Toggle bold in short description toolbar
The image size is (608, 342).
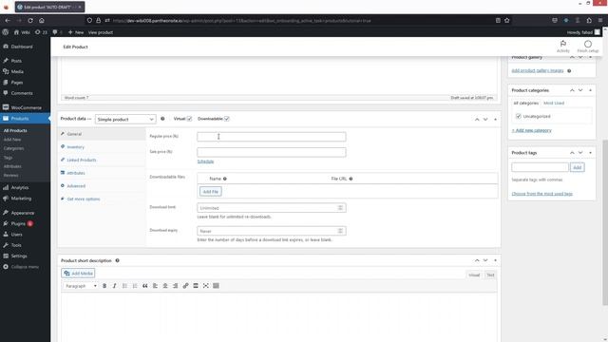tap(104, 286)
